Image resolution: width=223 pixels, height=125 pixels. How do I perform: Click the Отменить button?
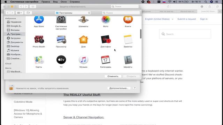click(113, 76)
